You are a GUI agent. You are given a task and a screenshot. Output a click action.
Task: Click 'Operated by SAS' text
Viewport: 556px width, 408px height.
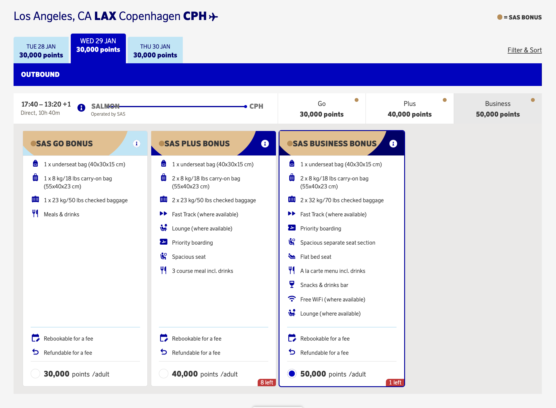108,114
